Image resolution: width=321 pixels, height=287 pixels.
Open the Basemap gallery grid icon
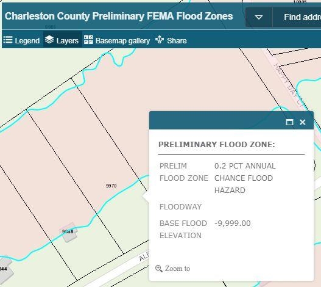[88, 40]
